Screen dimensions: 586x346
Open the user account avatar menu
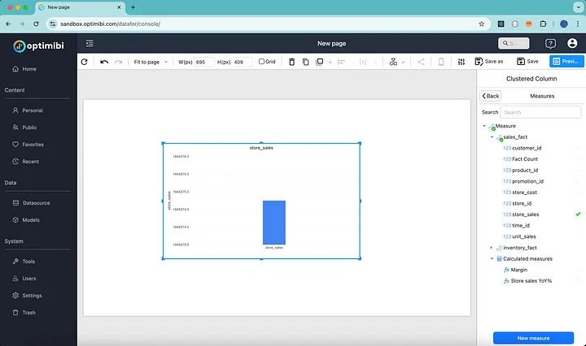tap(572, 43)
